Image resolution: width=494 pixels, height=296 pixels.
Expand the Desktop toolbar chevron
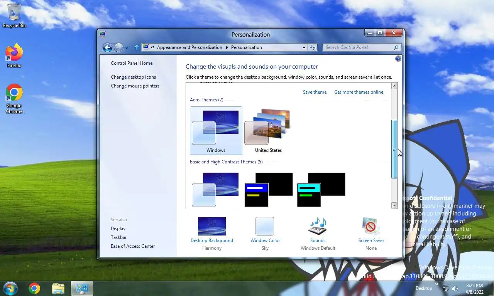437,285
